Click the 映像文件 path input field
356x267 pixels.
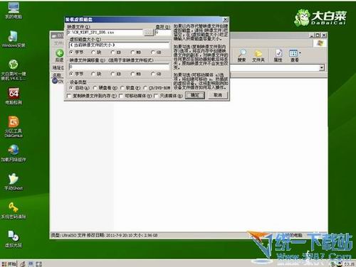(105, 33)
